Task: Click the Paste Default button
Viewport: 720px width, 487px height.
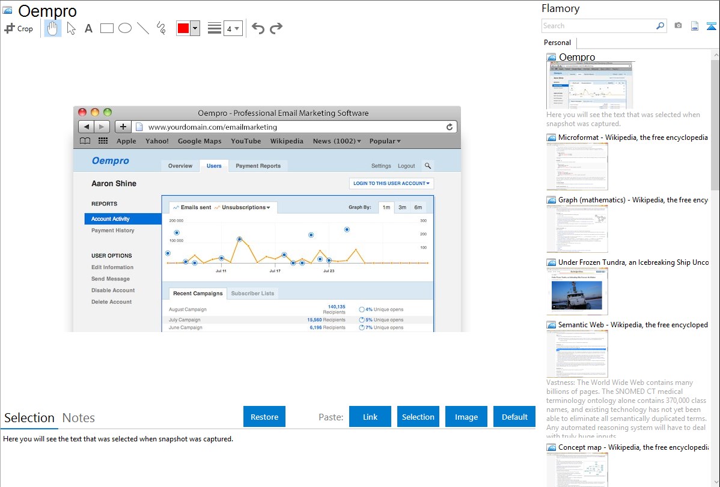Action: click(x=514, y=417)
